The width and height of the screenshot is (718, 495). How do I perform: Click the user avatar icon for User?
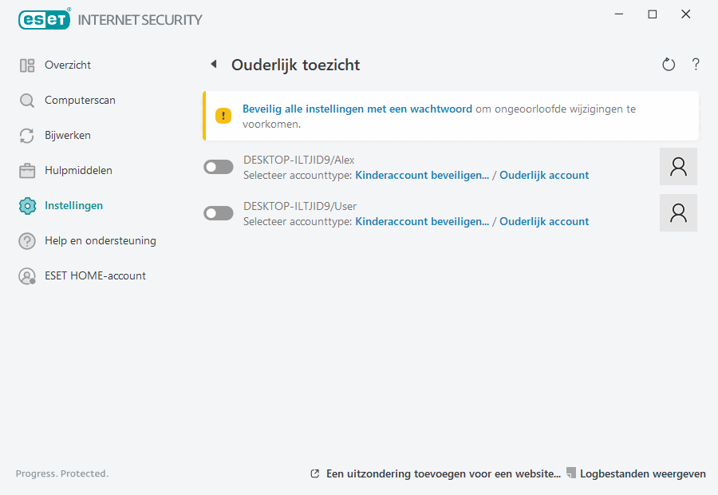678,212
